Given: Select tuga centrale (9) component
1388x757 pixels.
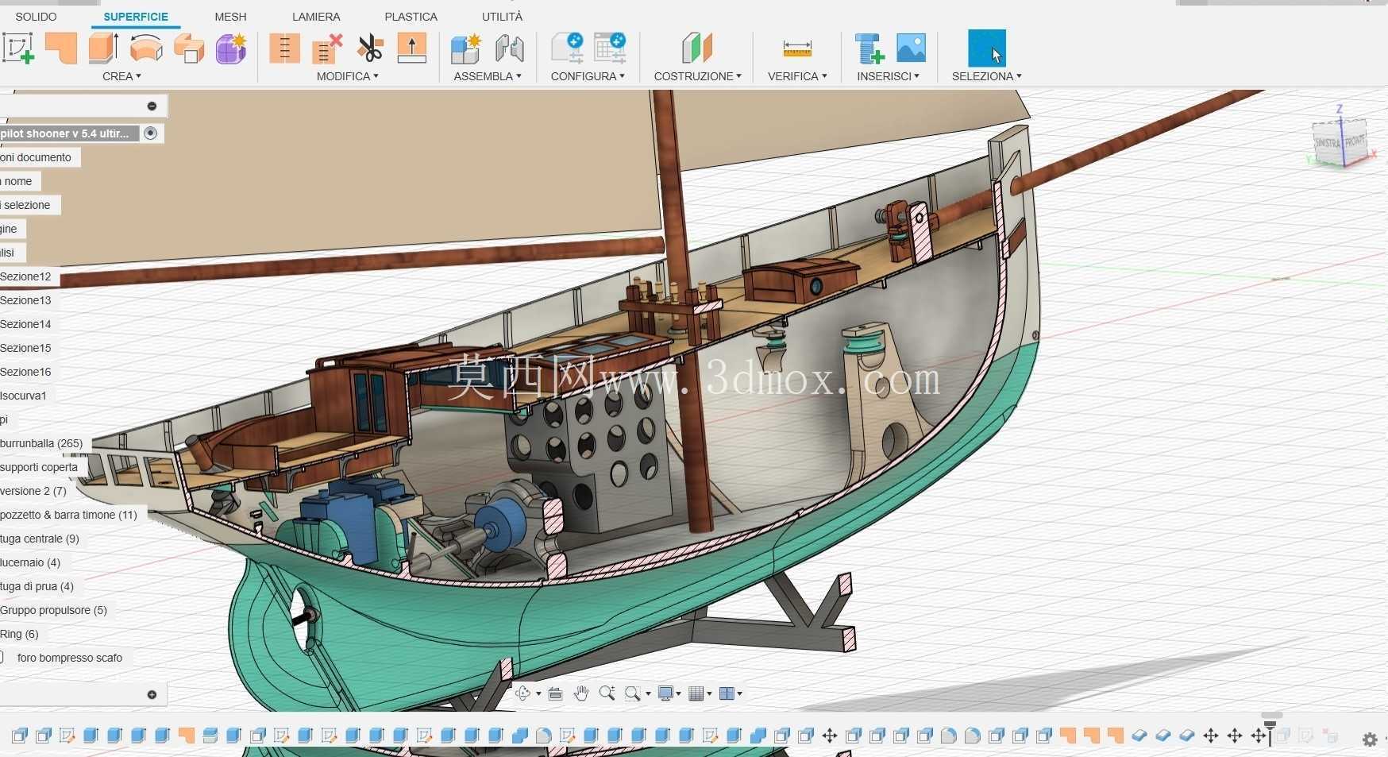Looking at the screenshot, I should [40, 539].
